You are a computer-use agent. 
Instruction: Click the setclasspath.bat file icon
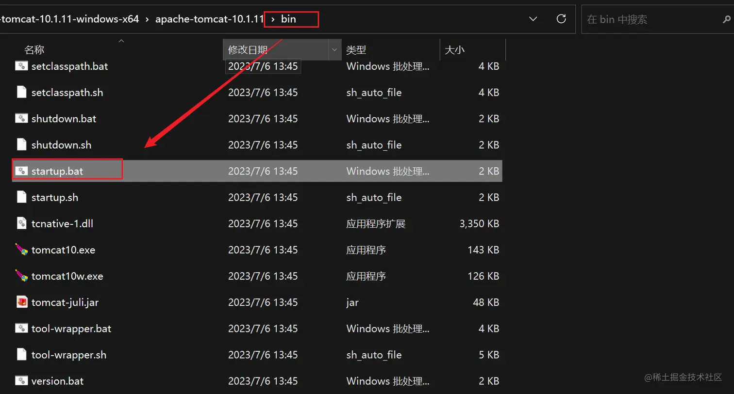pos(21,66)
